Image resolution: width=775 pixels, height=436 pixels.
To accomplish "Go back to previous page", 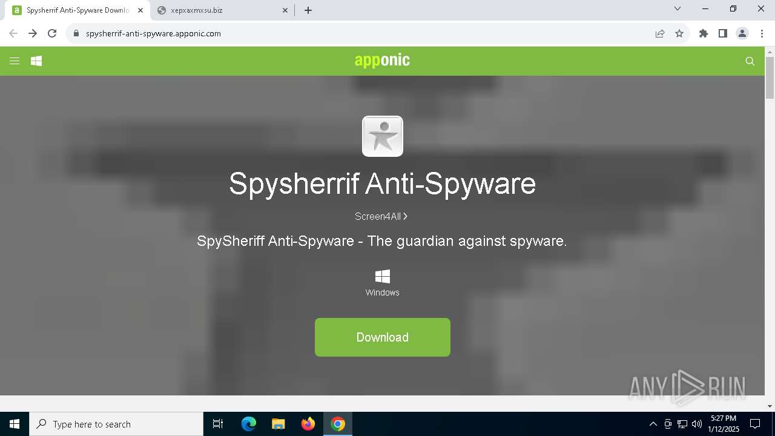I will (13, 33).
